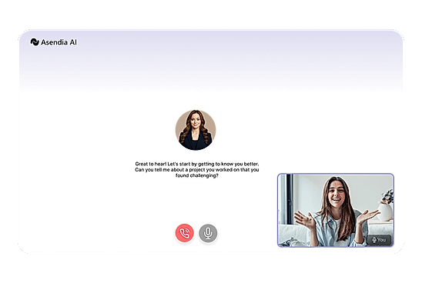Screen dimensions: 422x283
Task: Click the dark You status badge
Action: [379, 240]
